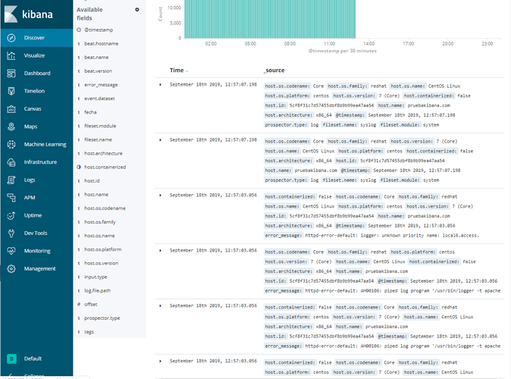The image size is (511, 379).
Task: Expand the first 12:57:07.198 log row
Action: pyautogui.click(x=160, y=85)
